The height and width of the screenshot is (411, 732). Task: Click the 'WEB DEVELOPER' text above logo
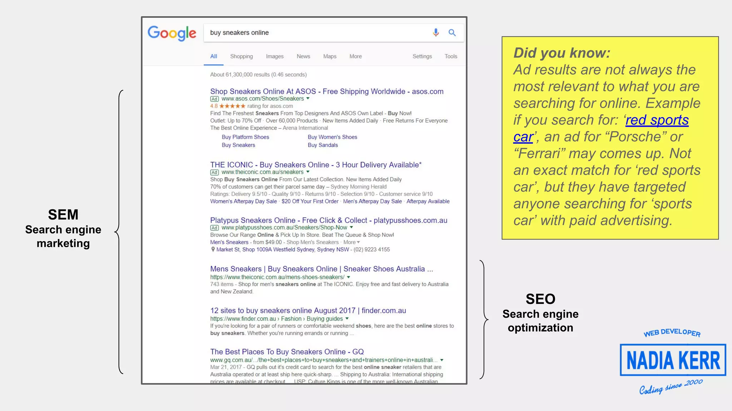point(672,333)
